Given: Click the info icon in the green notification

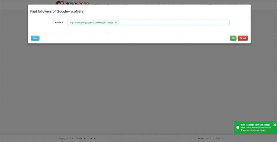Looking at the screenshot, I should tap(238, 127).
